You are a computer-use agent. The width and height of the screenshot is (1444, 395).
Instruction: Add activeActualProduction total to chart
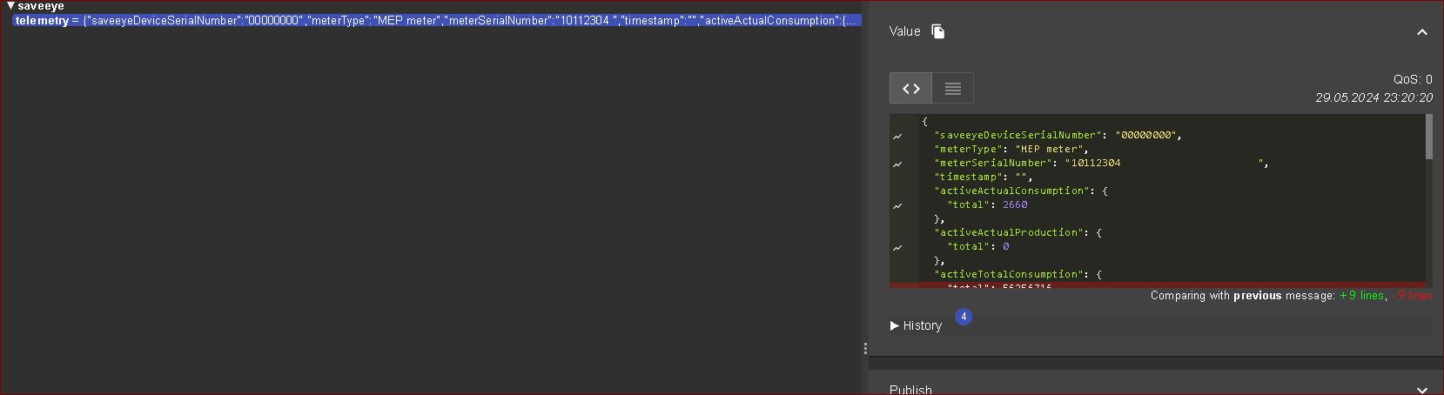click(x=897, y=248)
